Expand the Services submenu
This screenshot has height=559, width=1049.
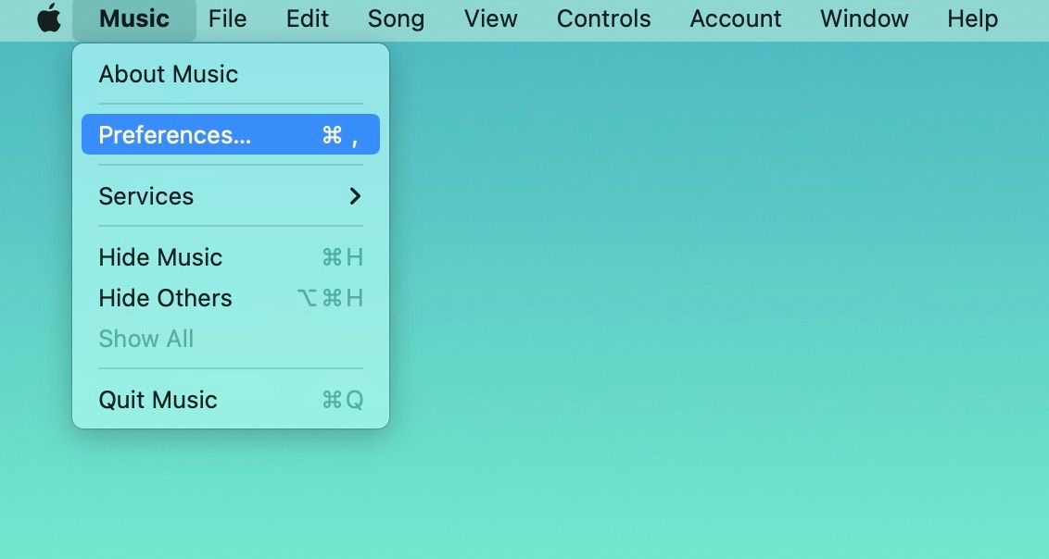[231, 196]
